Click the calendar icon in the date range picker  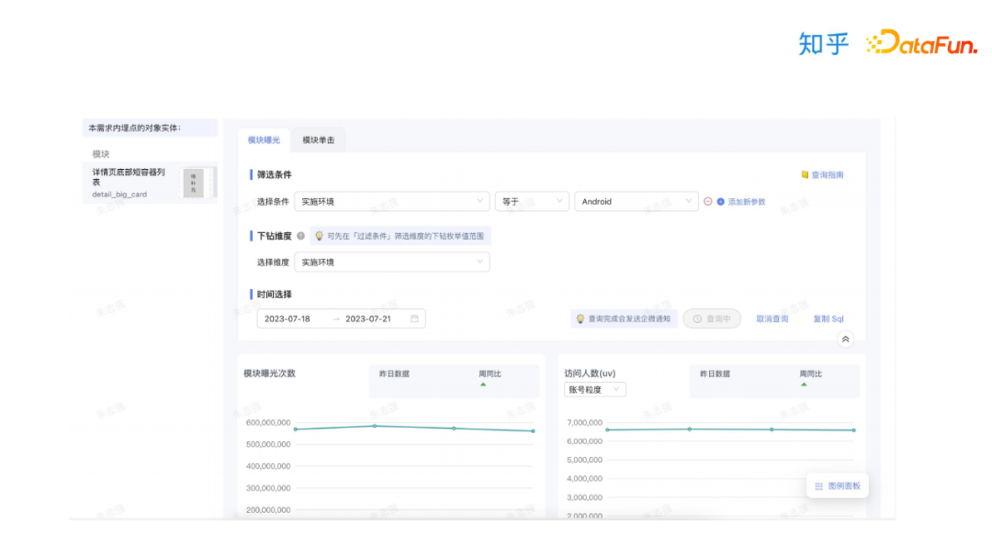413,318
